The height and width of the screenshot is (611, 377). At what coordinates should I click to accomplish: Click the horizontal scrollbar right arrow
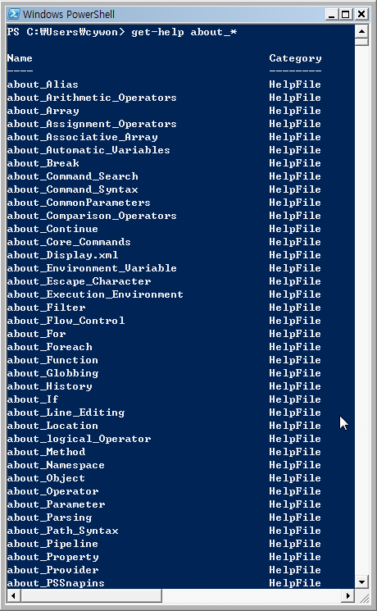348,595
